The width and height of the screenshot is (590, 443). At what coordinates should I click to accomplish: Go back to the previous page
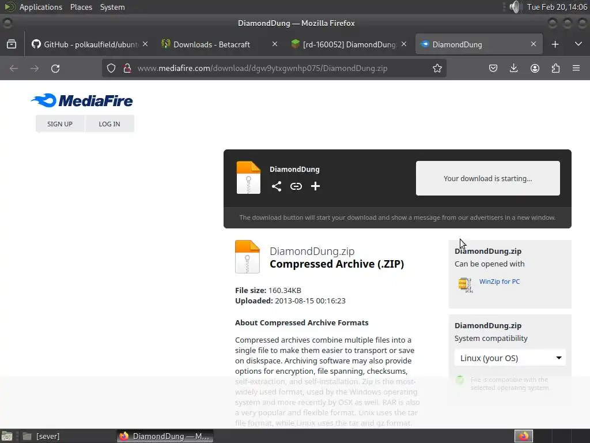point(14,69)
